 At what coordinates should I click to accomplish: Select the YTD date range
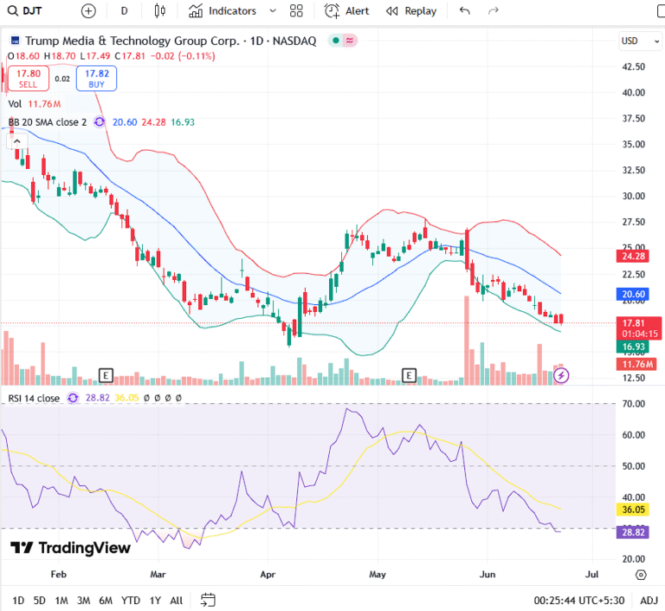coord(131,601)
